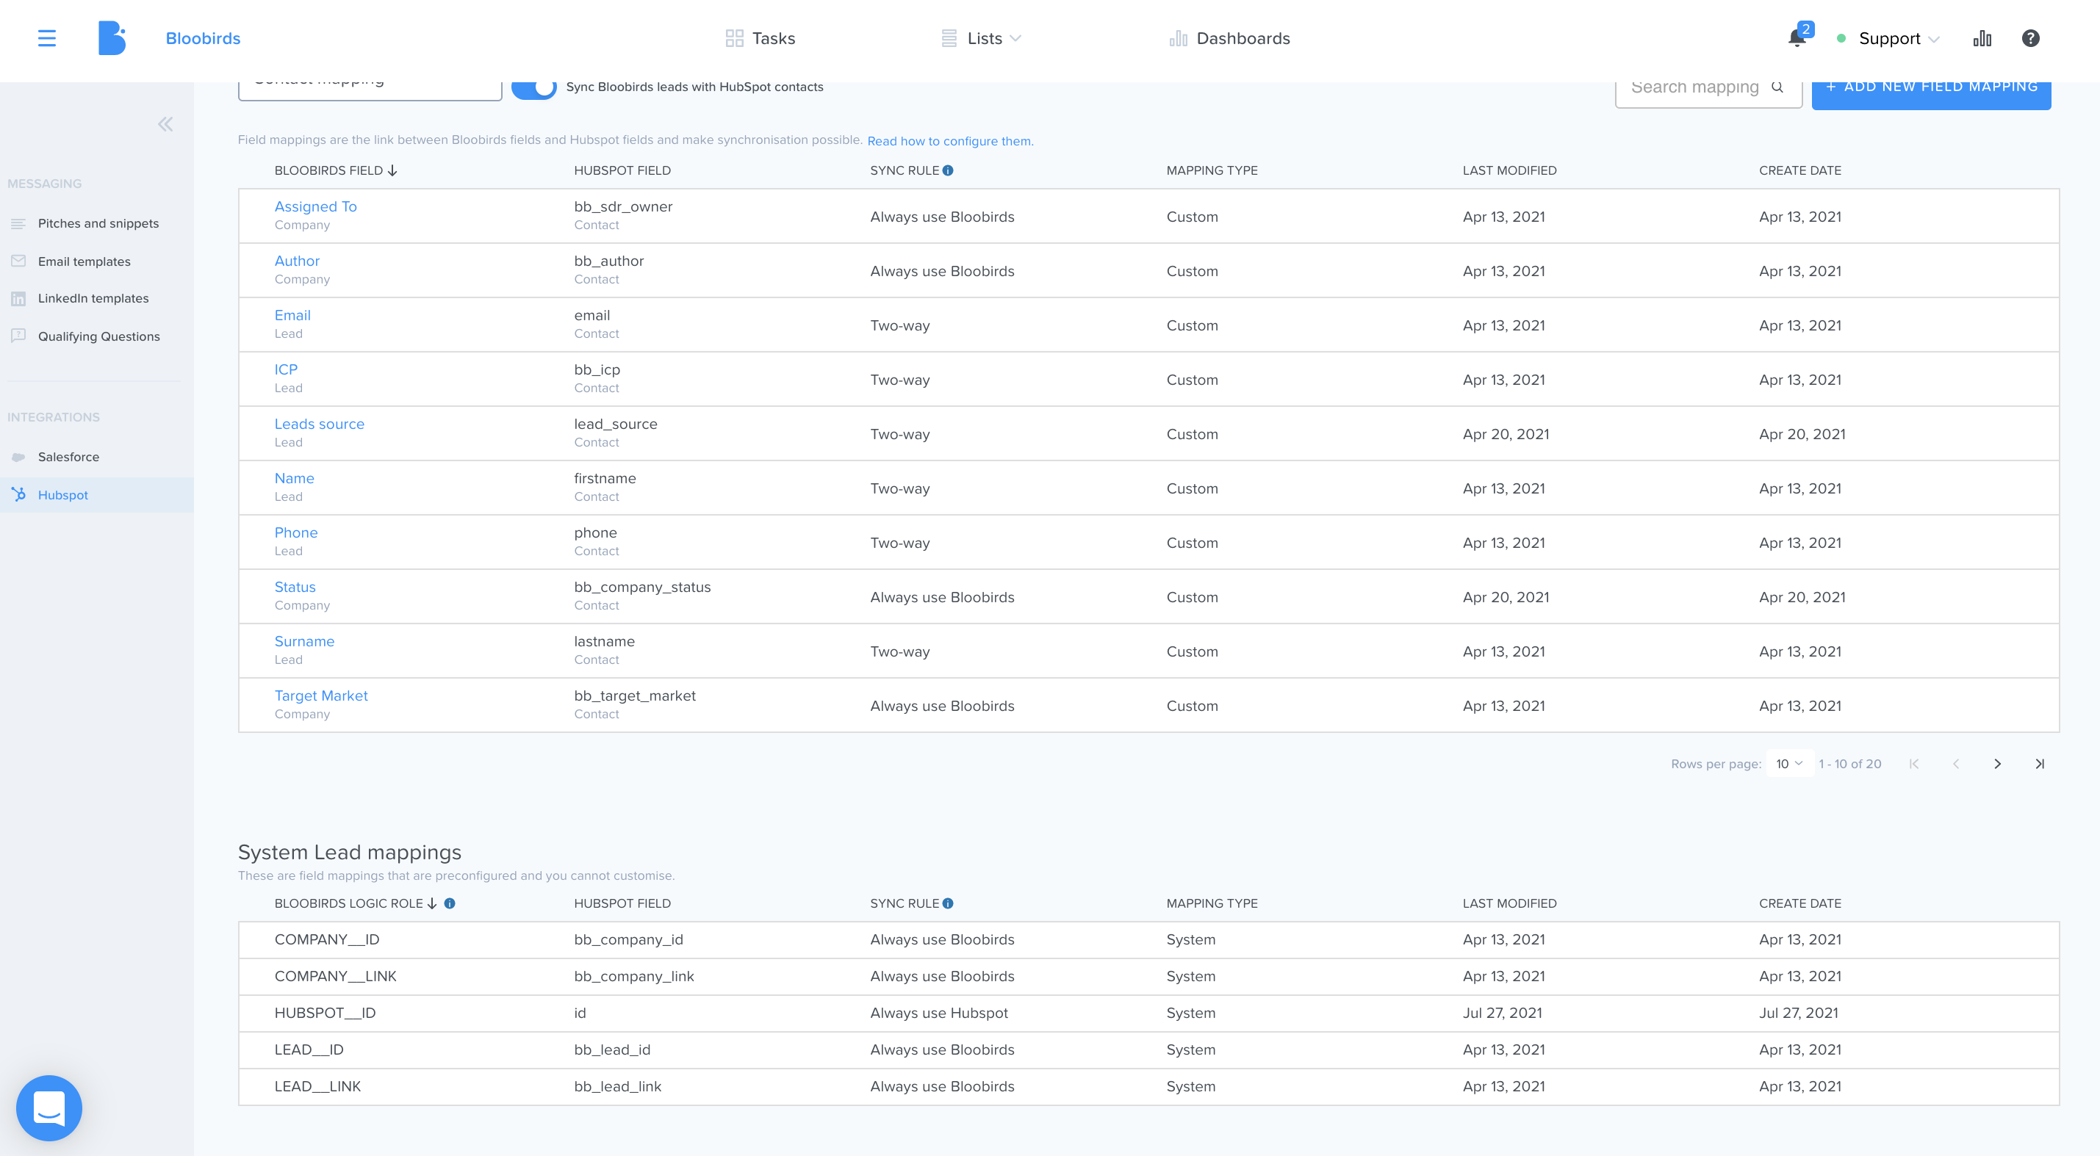Select the HUBSPOT__ID system mapping row
The image size is (2100, 1156).
[x=1148, y=1014]
